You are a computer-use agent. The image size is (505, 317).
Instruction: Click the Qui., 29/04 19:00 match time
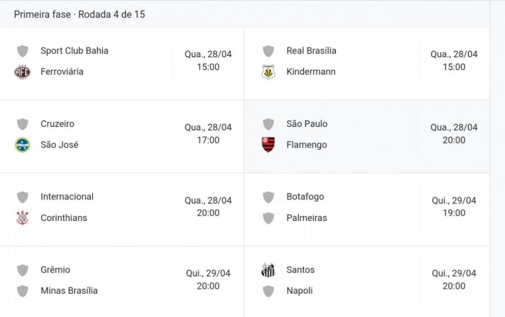[454, 207]
